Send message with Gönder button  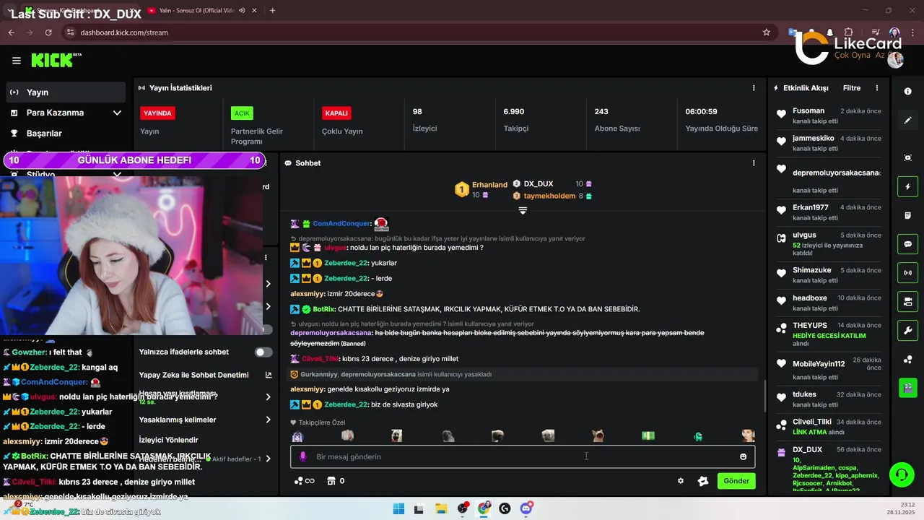[736, 481]
